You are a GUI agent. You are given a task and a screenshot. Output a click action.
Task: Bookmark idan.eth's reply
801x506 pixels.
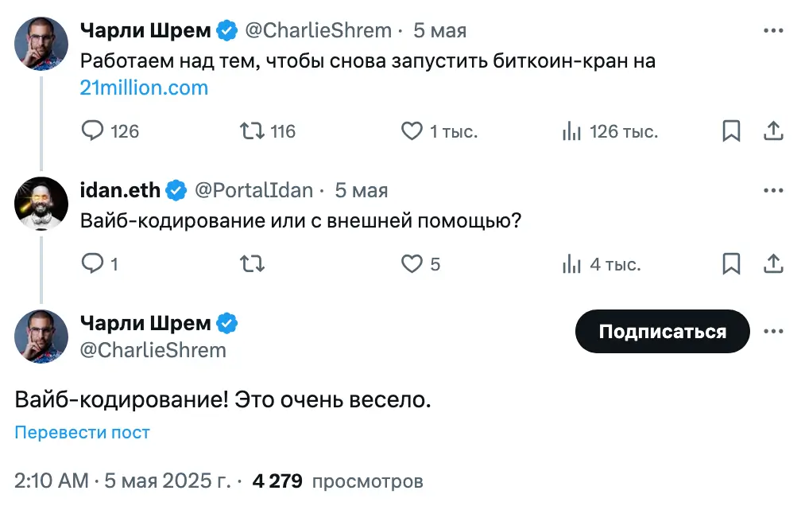coord(731,263)
